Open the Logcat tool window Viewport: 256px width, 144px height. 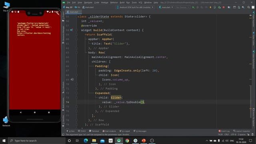[x=125, y=131]
